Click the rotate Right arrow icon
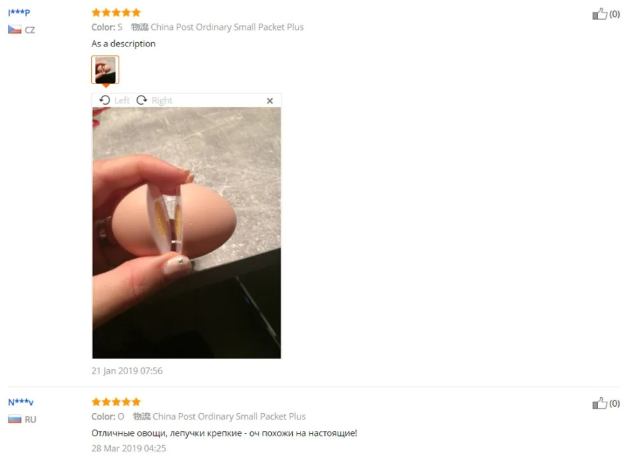This screenshot has height=461, width=638. [142, 100]
